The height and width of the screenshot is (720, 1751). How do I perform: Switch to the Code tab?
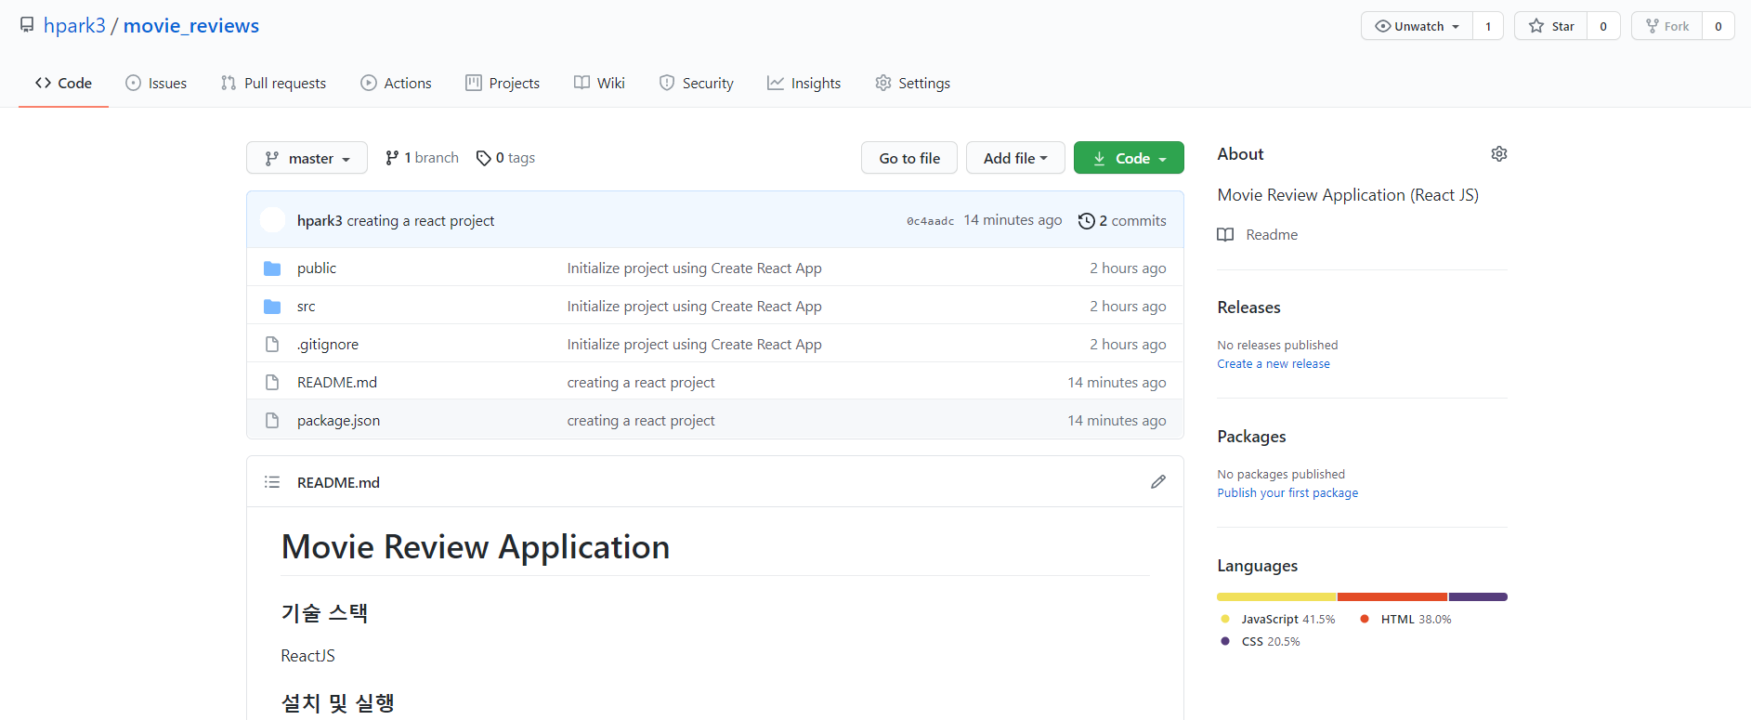coord(63,83)
